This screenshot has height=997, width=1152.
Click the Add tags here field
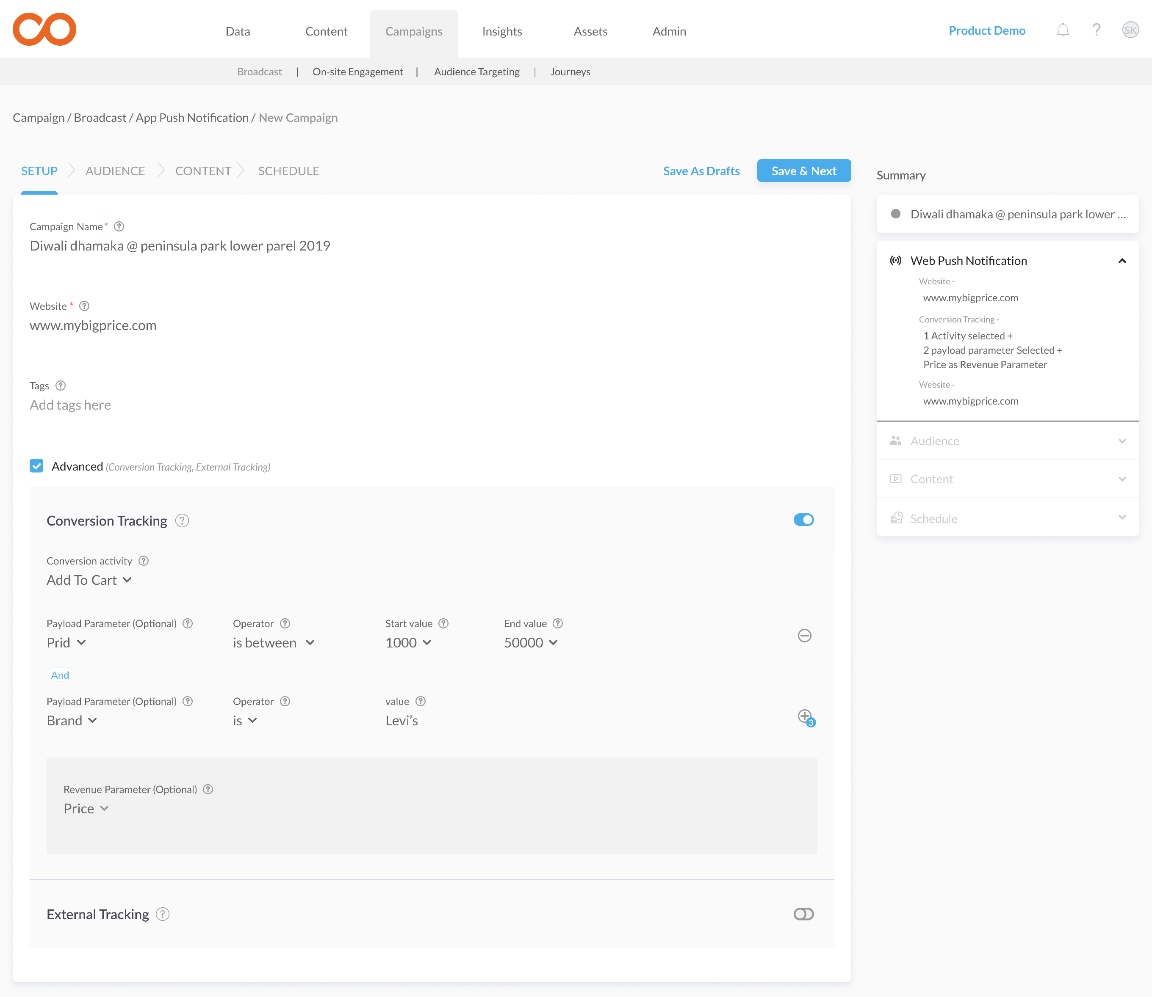click(x=71, y=405)
